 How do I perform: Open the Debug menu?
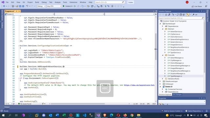pos(44,2)
